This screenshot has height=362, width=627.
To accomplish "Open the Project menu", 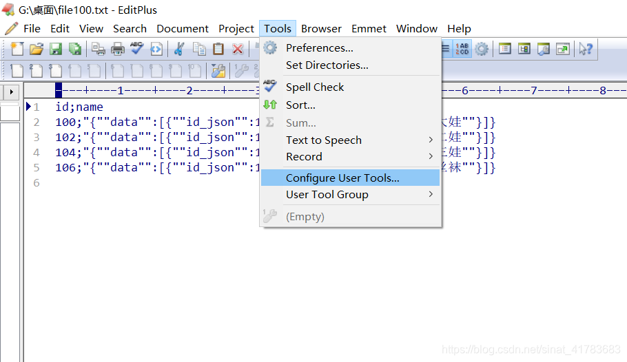I will tap(236, 29).
